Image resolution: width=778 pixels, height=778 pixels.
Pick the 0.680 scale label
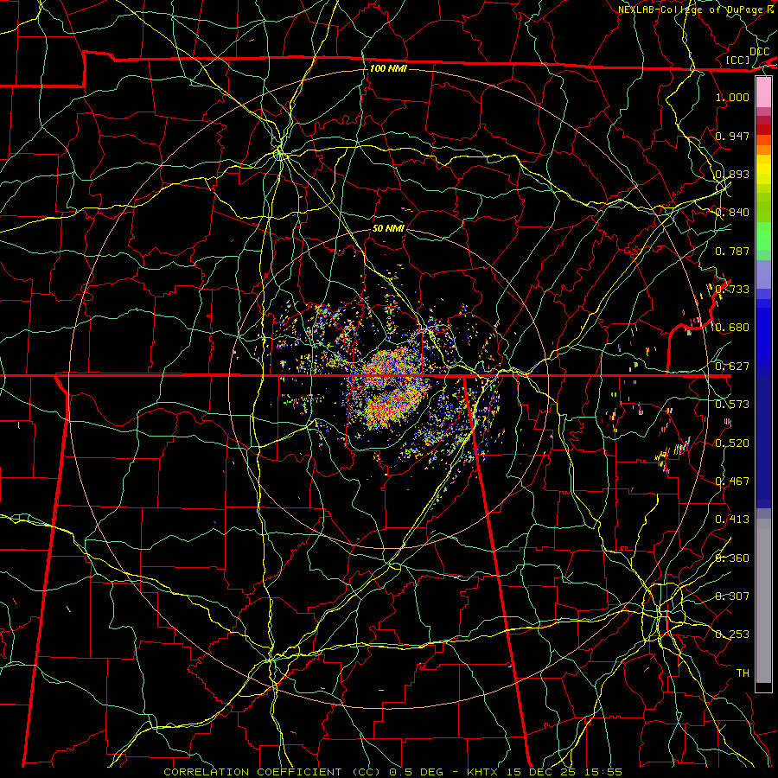click(x=732, y=328)
